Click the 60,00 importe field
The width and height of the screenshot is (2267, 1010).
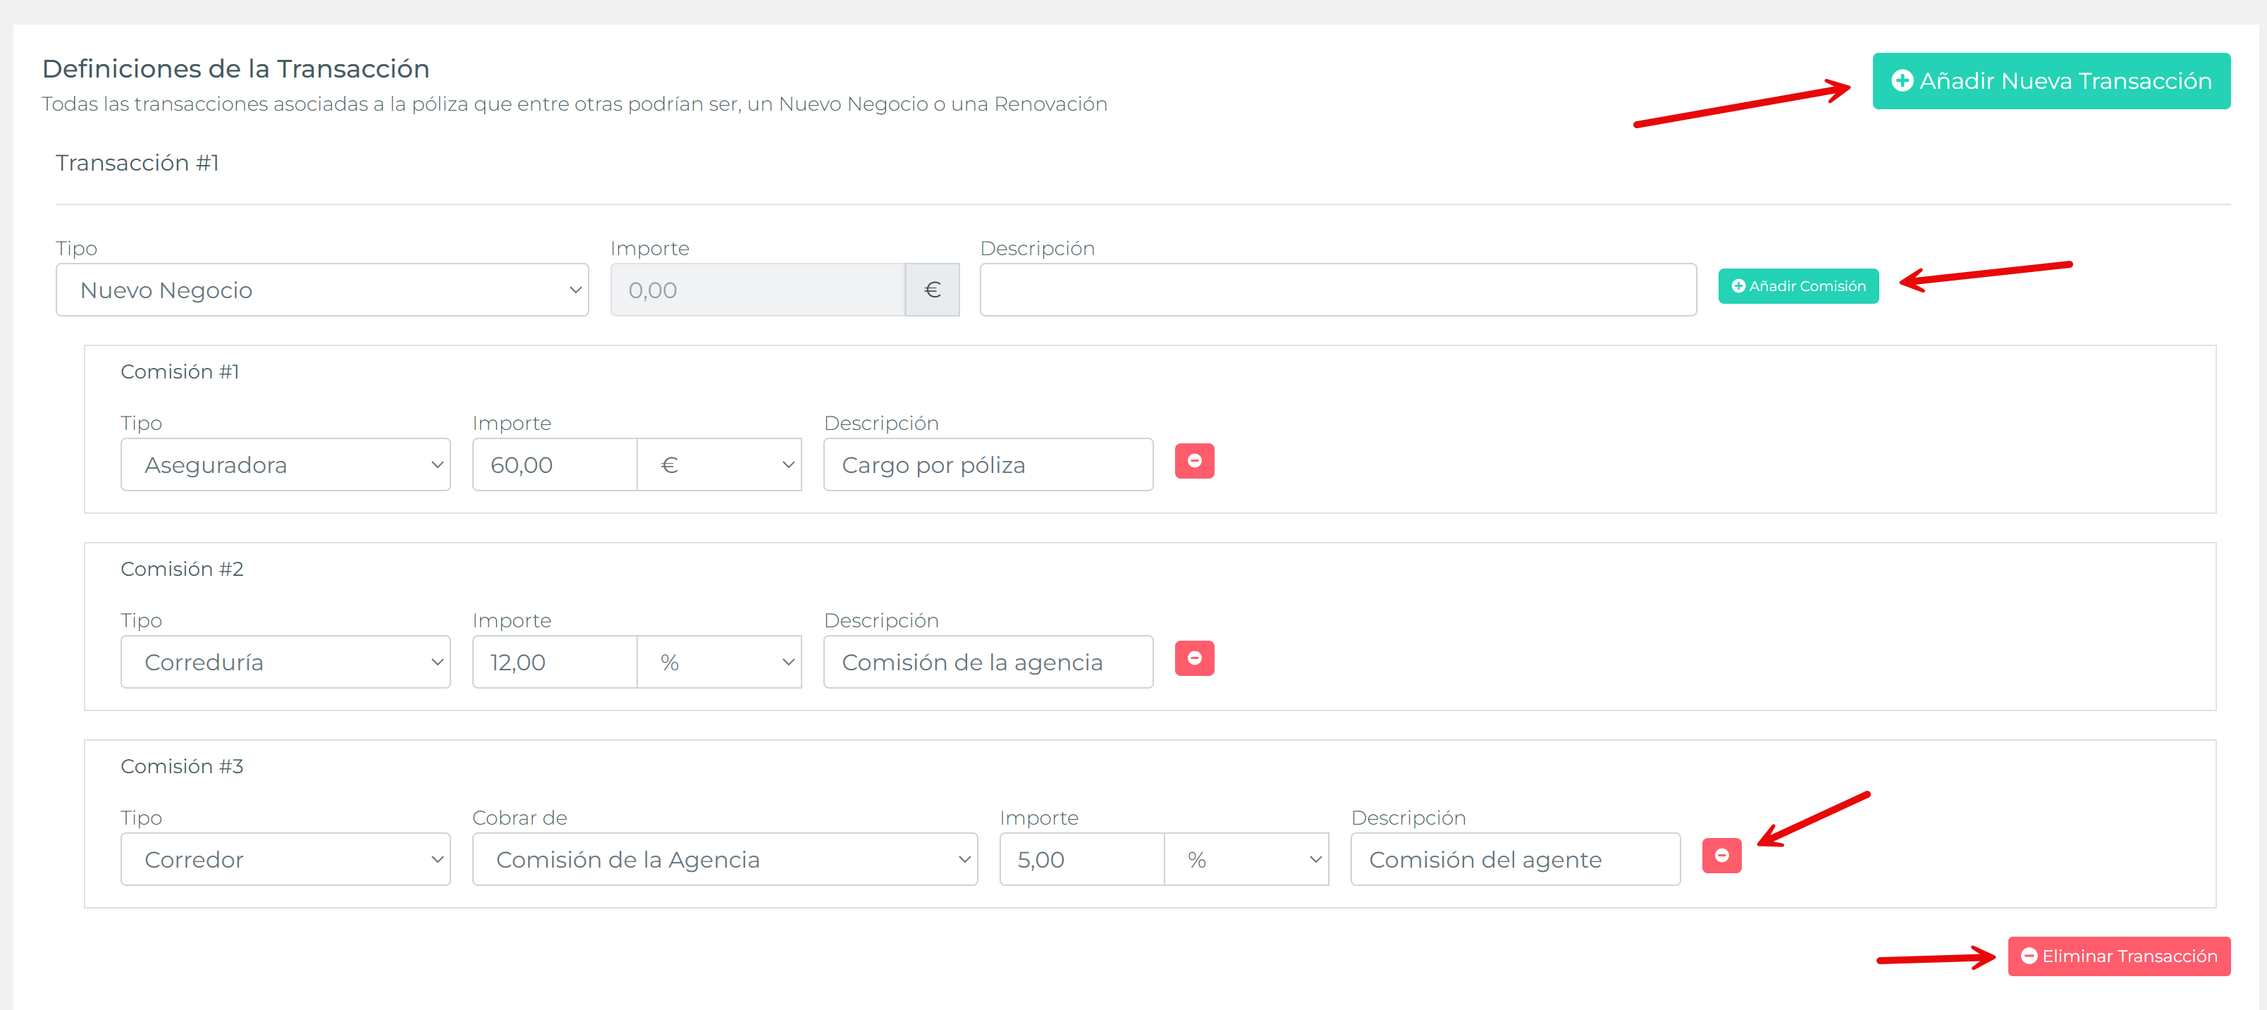coord(555,464)
